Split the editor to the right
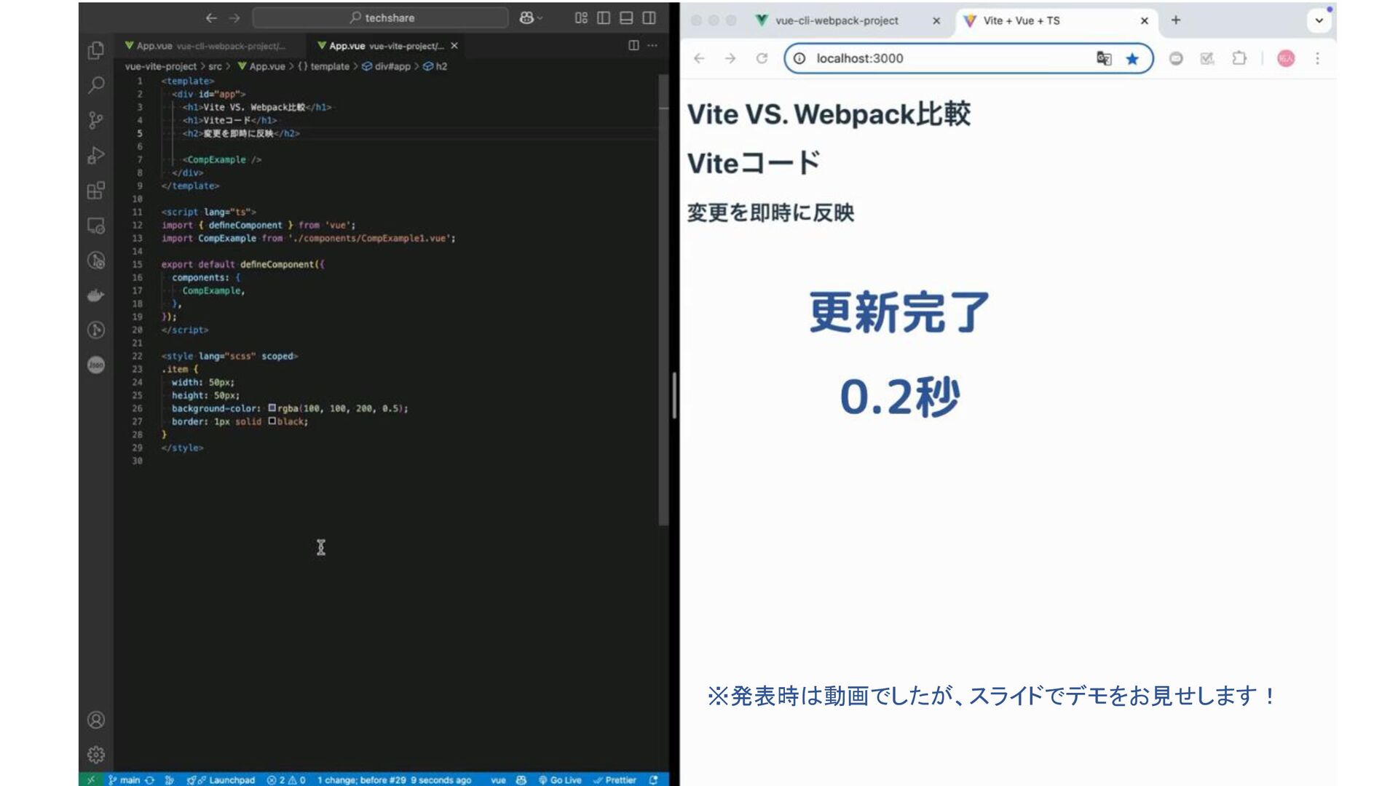Screen dimensions: 1398x786 click(x=633, y=45)
